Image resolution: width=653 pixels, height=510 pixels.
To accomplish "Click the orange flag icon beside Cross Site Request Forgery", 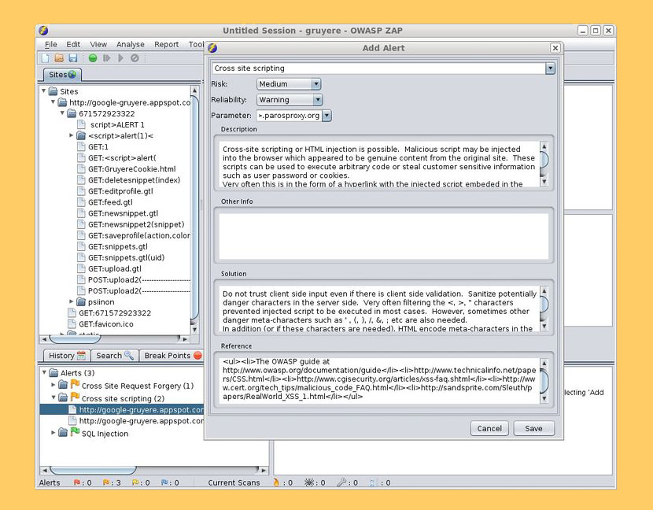I will pyautogui.click(x=75, y=384).
